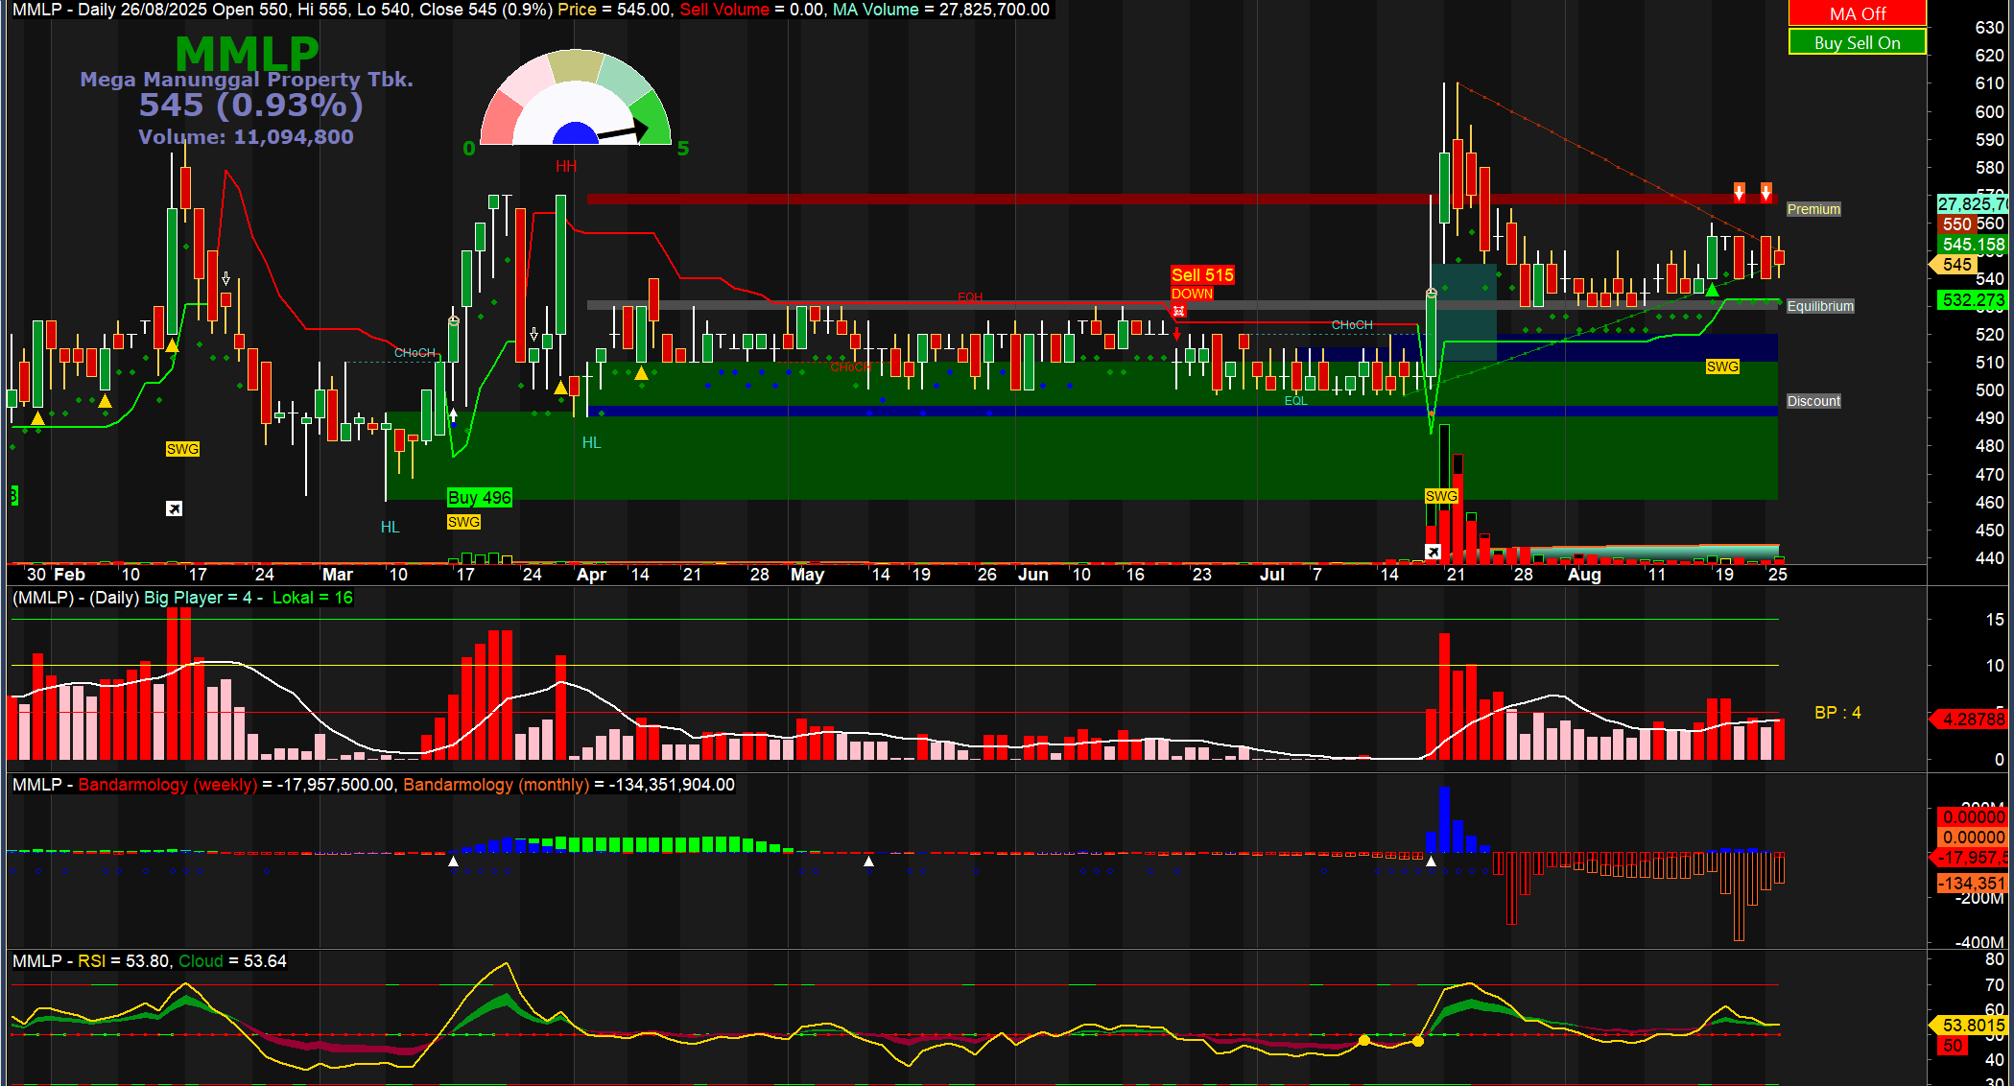Click the SWG label near July 21 volume
The image size is (2014, 1086).
coord(1441,496)
